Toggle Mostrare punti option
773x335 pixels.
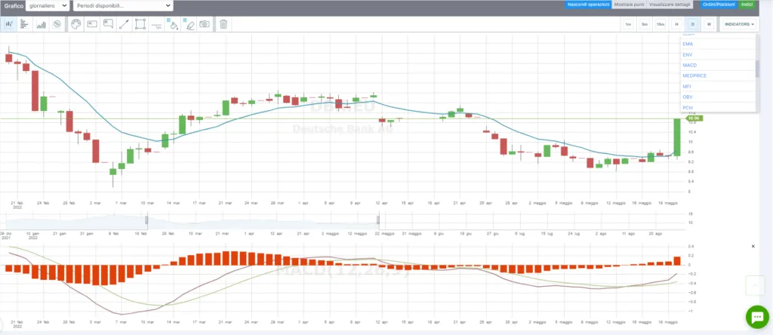[x=629, y=5]
